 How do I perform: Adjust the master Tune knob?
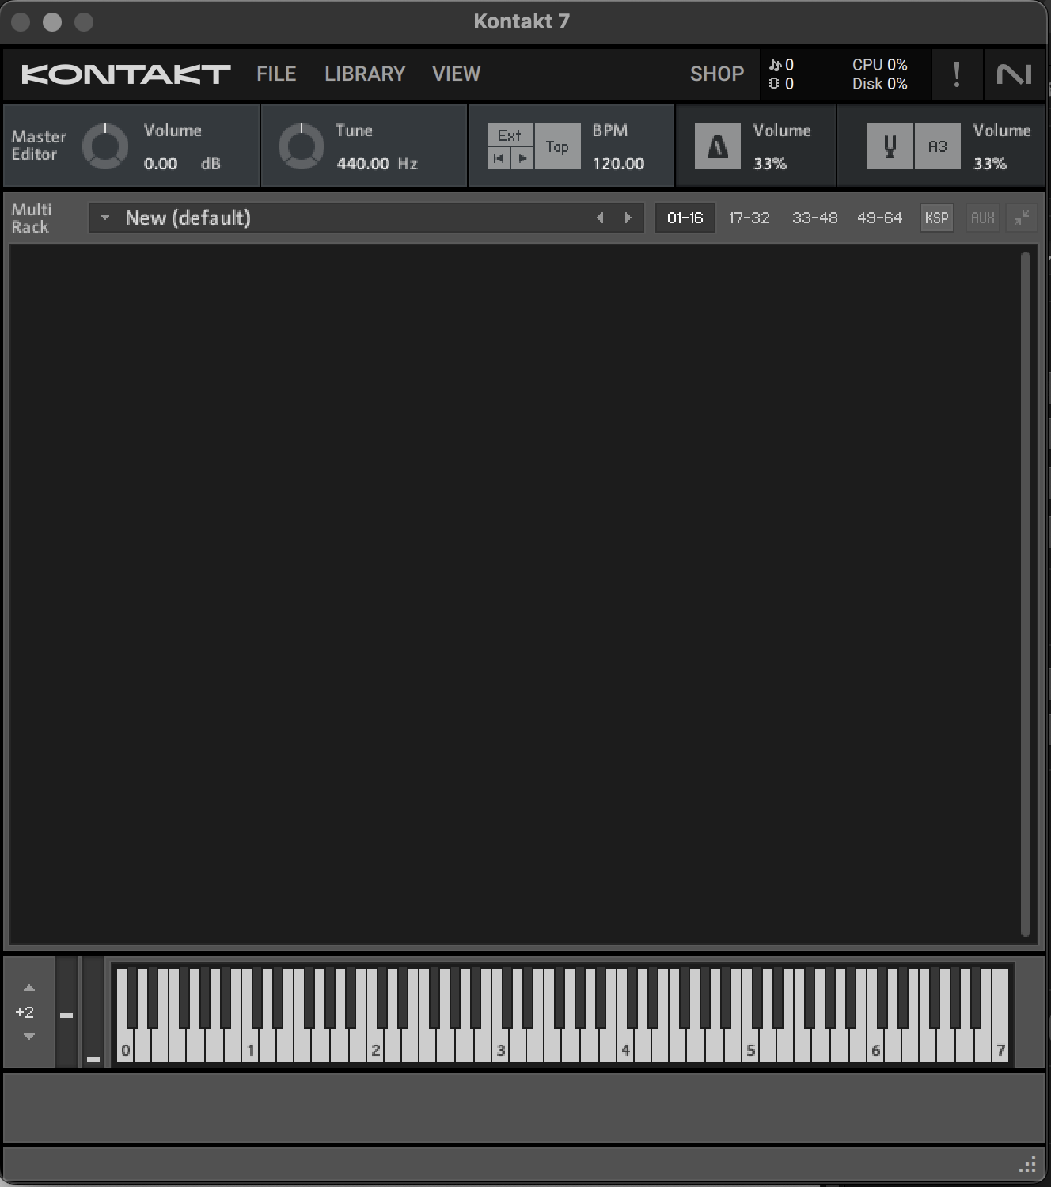click(x=302, y=146)
